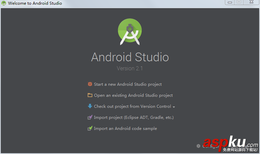Click the large Android Studio logo

130,32
